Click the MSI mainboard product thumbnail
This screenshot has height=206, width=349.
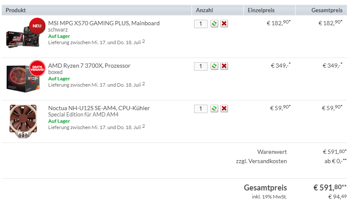(x=23, y=37)
